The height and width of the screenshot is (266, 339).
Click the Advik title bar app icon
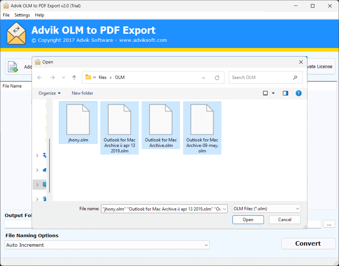[6, 6]
